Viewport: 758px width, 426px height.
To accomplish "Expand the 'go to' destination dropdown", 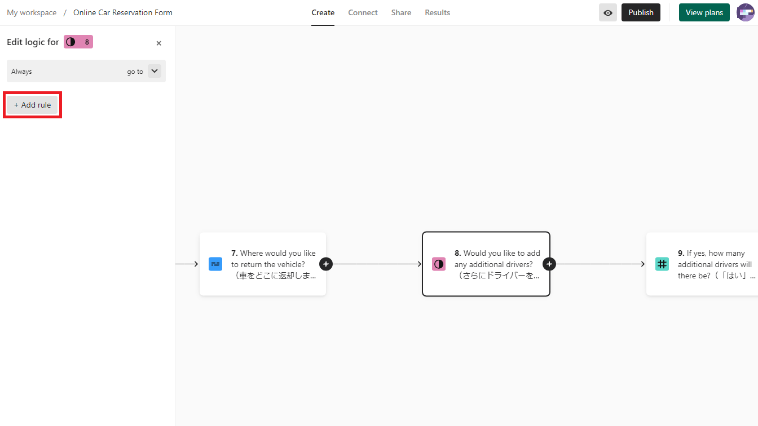I will pyautogui.click(x=154, y=71).
